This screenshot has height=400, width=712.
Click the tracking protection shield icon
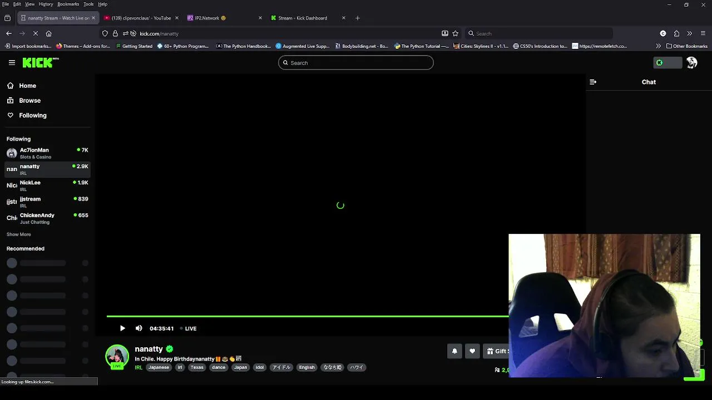(105, 33)
